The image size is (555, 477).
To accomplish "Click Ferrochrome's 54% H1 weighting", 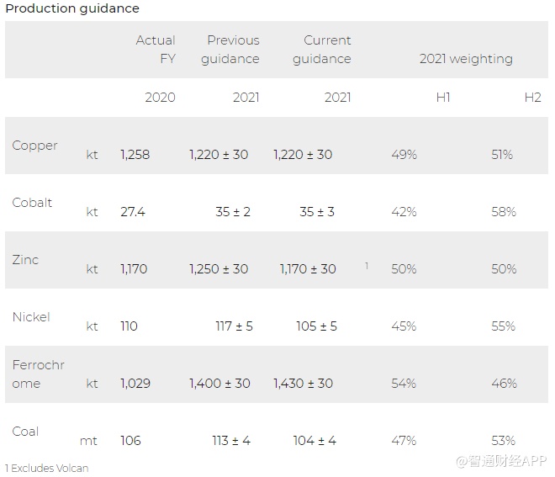I will [404, 384].
